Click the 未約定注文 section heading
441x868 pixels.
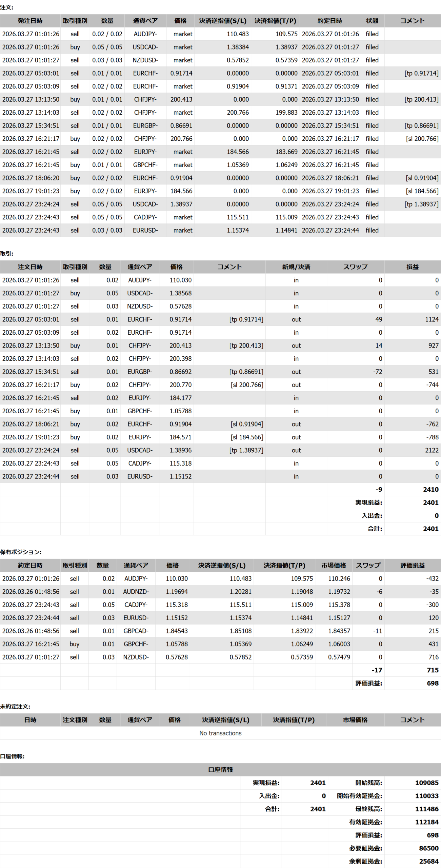15,707
